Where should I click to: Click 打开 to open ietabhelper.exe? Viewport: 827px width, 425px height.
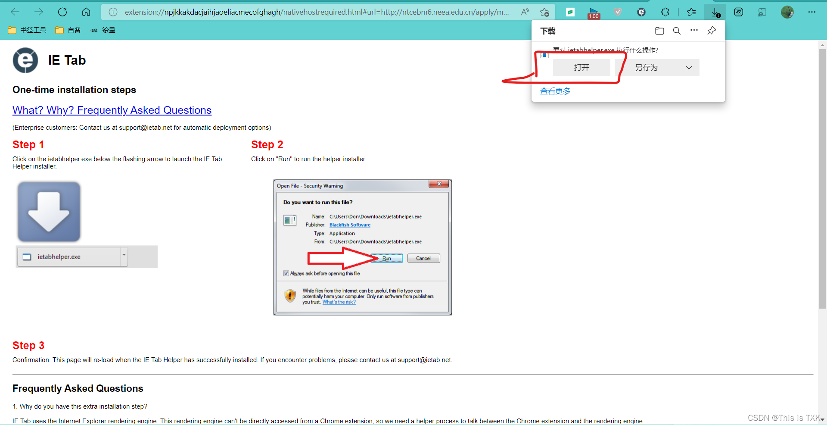pyautogui.click(x=581, y=68)
